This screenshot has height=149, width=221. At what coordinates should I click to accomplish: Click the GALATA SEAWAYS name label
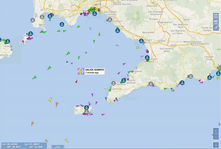coord(95,70)
